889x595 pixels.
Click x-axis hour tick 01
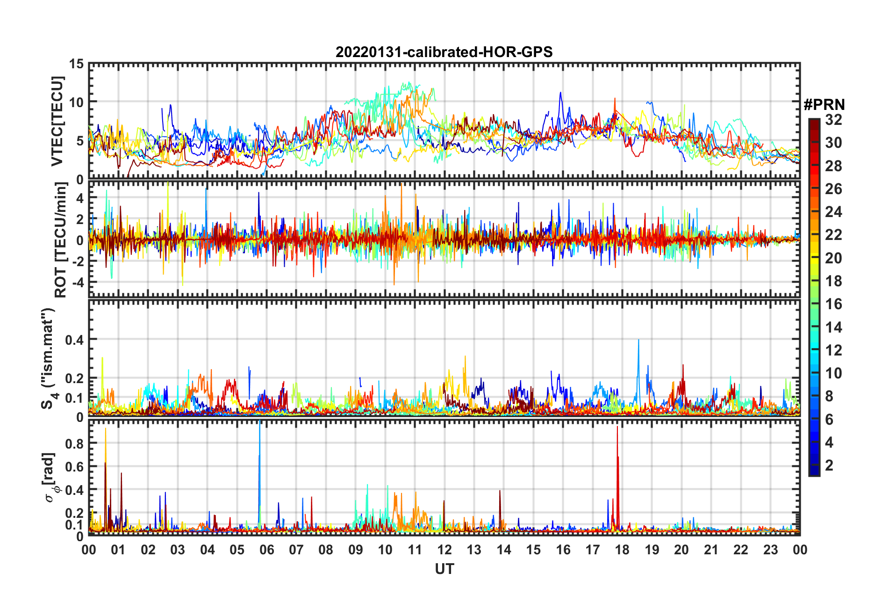pyautogui.click(x=118, y=550)
